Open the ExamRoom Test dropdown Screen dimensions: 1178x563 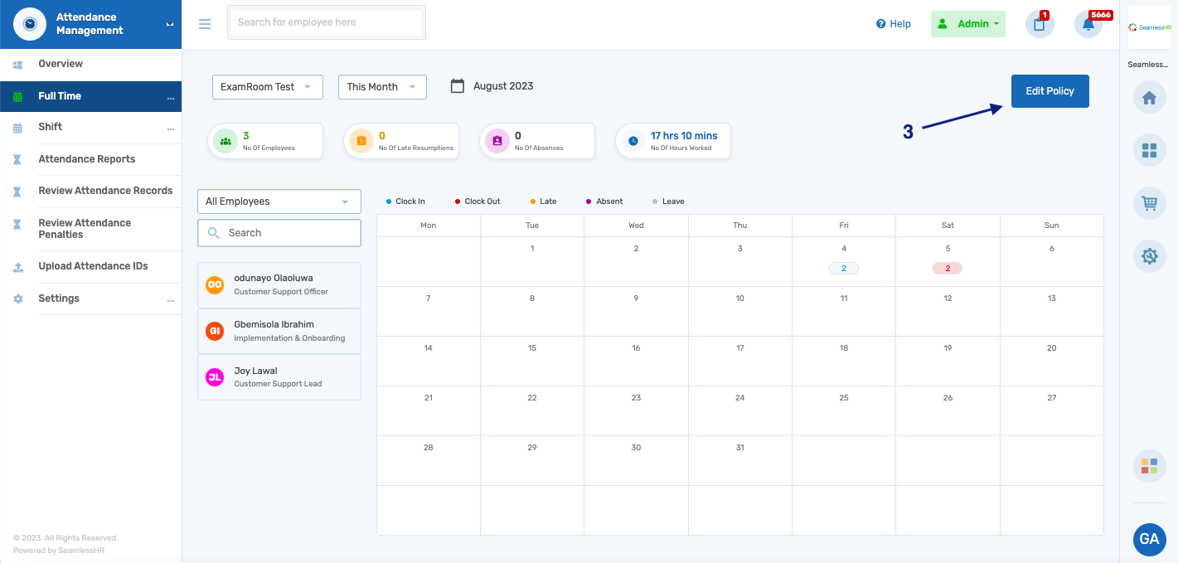267,86
